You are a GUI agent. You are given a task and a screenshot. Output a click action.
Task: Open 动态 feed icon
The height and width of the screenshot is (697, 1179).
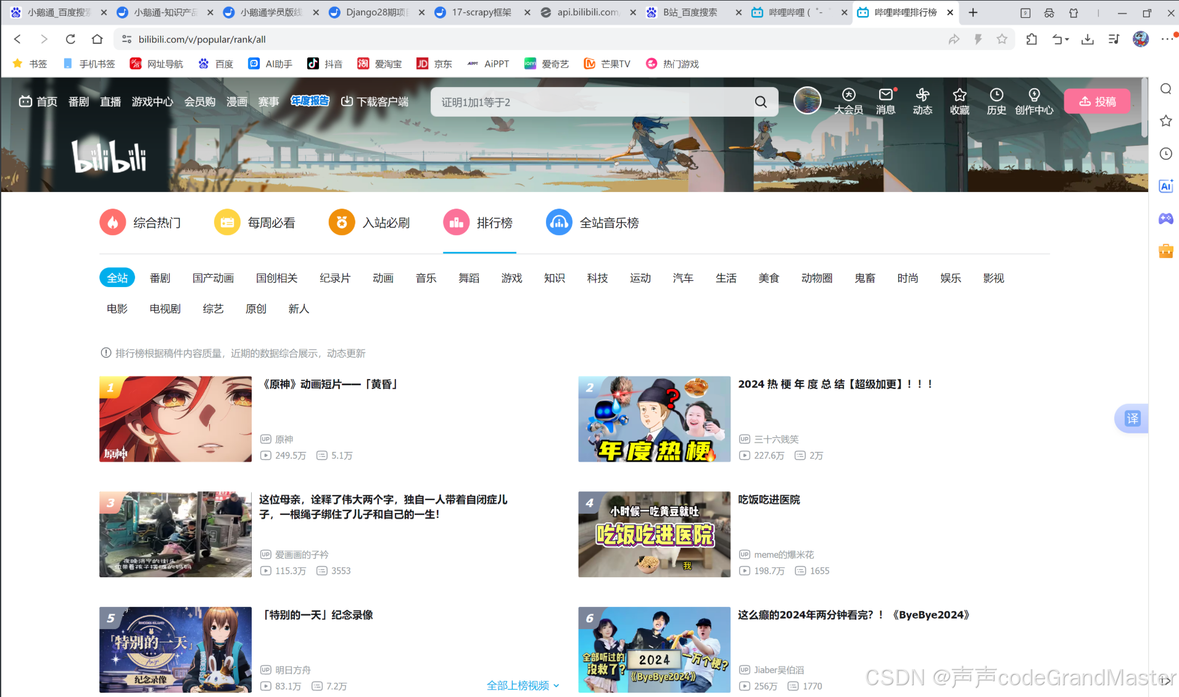point(922,101)
